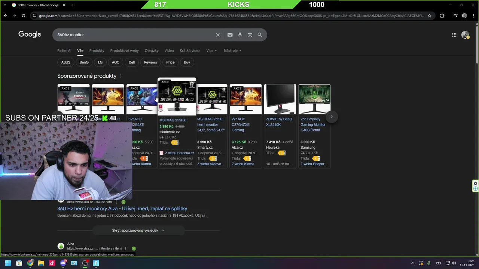Open the Microsoft Store taskbar icon
The height and width of the screenshot is (269, 479).
click(x=19, y=263)
